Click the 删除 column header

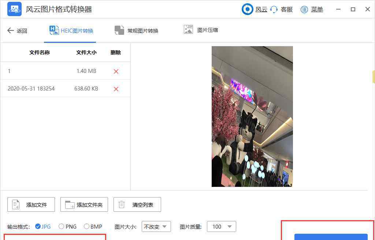(116, 52)
